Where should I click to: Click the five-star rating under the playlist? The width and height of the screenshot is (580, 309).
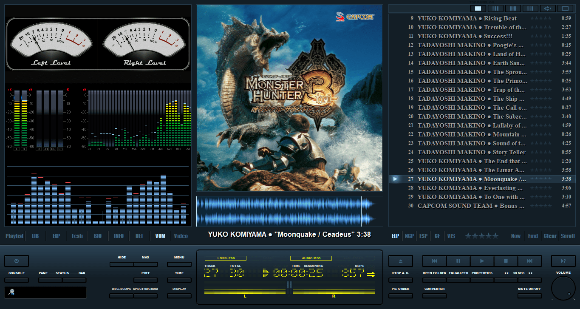[x=481, y=236]
